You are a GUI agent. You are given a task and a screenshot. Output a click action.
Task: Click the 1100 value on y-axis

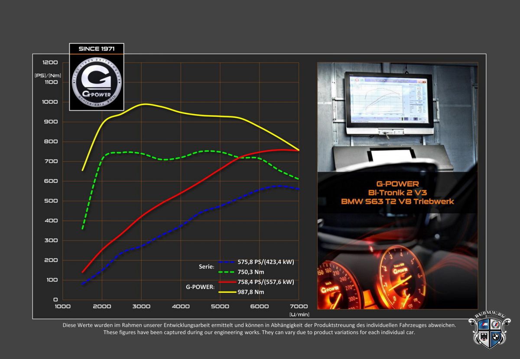50,82
